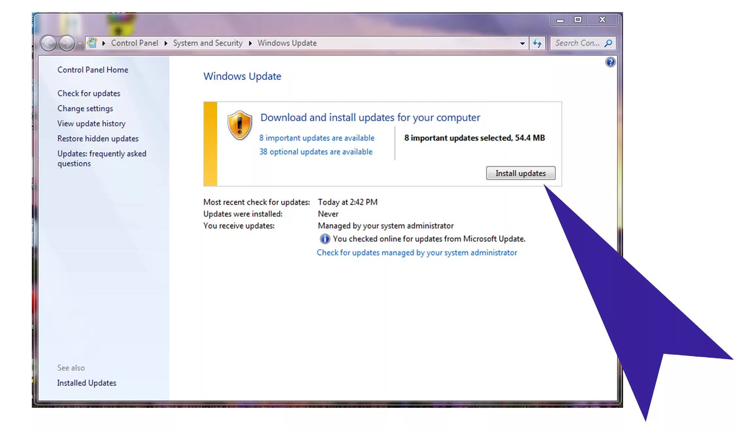Image resolution: width=736 pixels, height=430 pixels.
Task: Click into the Search Control Panel field
Action: (577, 43)
